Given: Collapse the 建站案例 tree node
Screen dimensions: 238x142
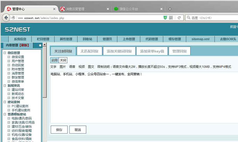Looking at the screenshot, I should tap(5, 102).
